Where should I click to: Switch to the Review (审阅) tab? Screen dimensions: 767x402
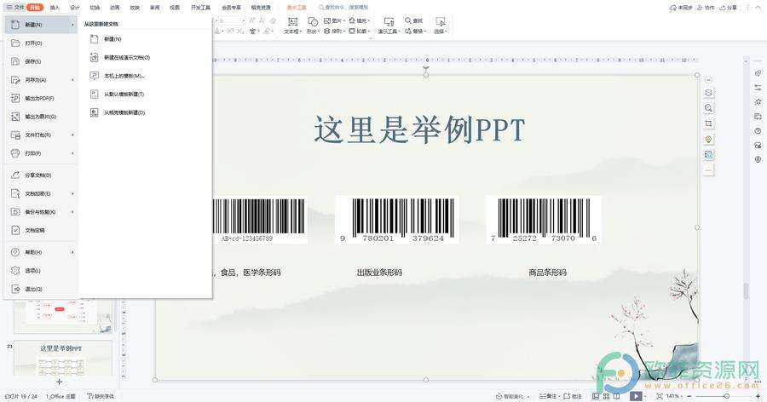[154, 8]
